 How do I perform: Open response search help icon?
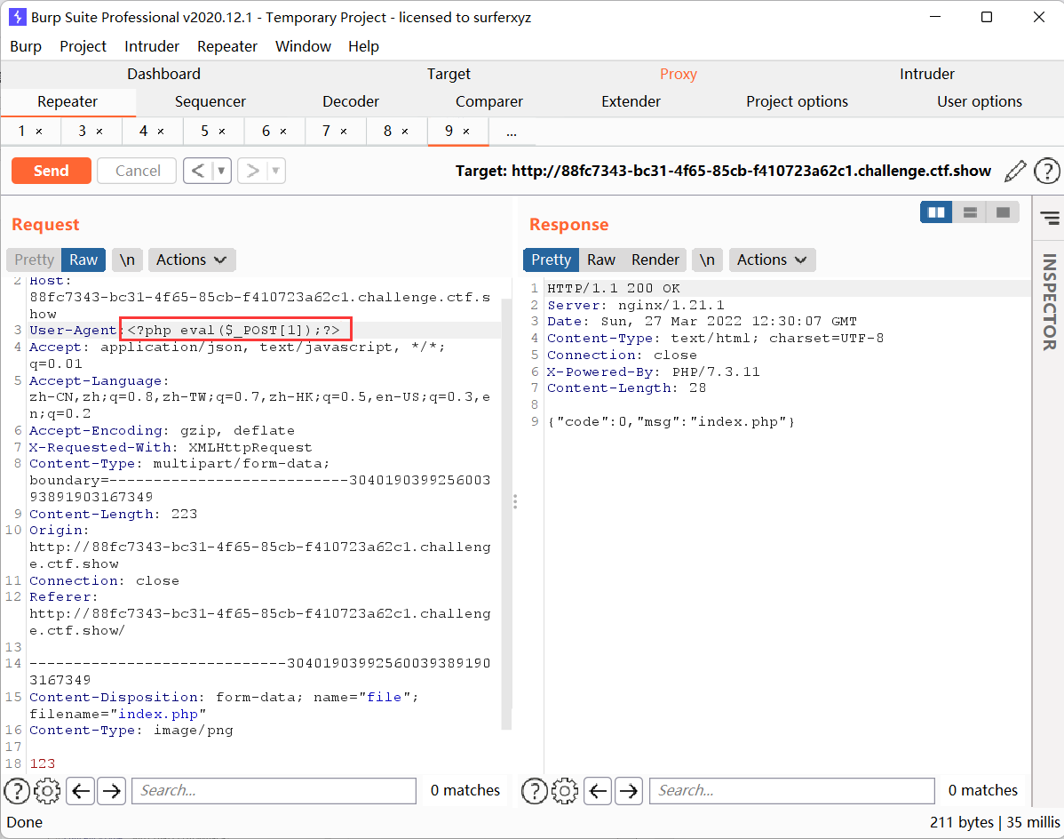535,791
